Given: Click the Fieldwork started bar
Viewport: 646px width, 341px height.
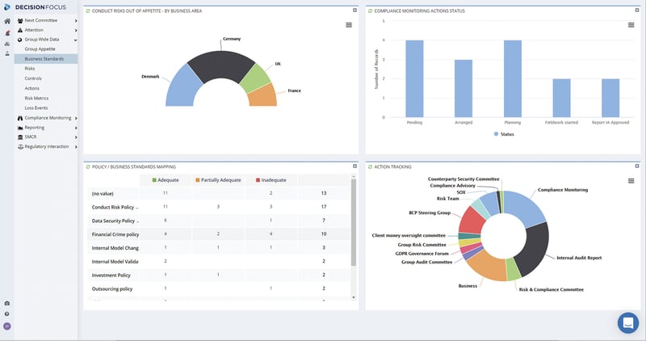Looking at the screenshot, I should [x=561, y=98].
